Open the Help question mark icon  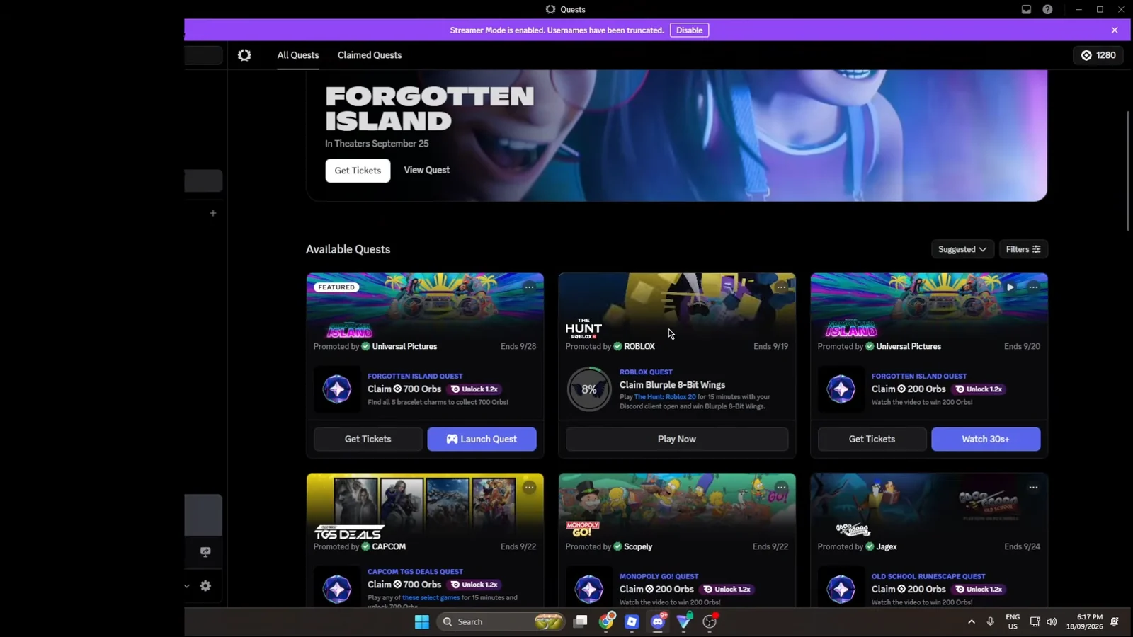point(1047,9)
